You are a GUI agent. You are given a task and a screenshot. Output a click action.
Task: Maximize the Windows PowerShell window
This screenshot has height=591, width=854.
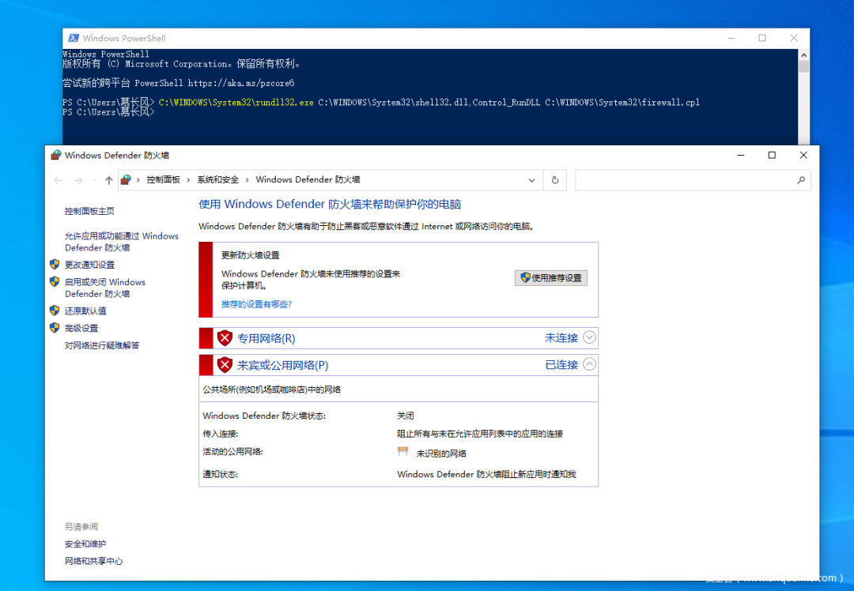[x=762, y=38]
